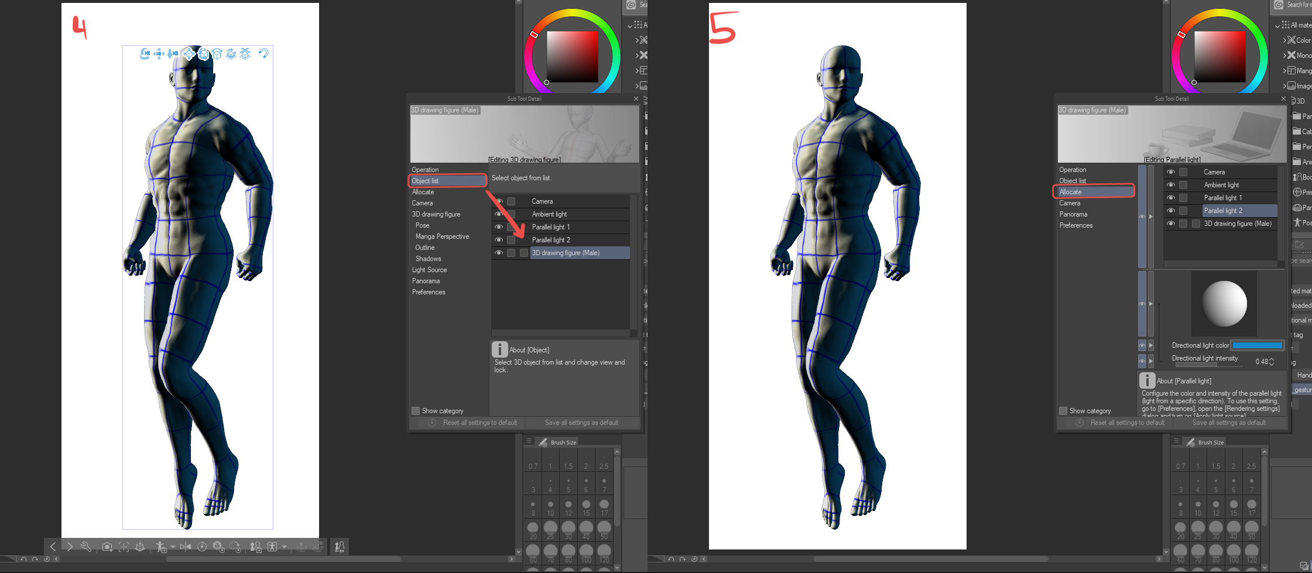Select Object list category in left Sub Tool Detail
The width and height of the screenshot is (1312, 573).
448,181
